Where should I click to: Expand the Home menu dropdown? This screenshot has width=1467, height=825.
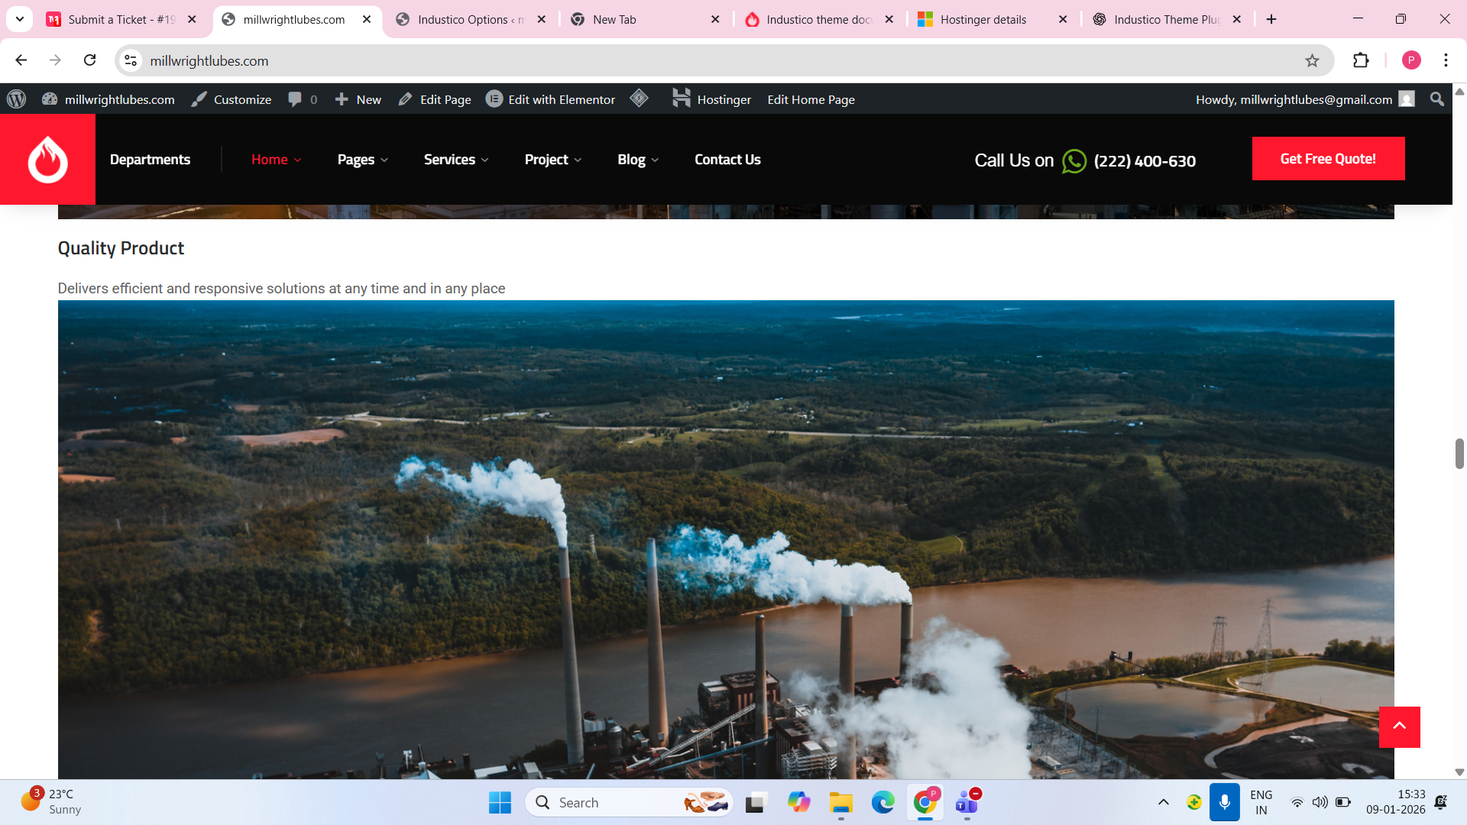tap(276, 160)
